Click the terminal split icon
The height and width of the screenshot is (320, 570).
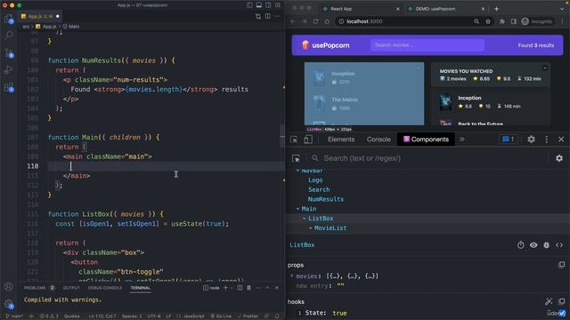240,288
